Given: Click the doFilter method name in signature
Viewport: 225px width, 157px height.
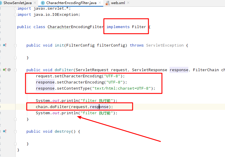Looking at the screenshot, I should (64, 70).
